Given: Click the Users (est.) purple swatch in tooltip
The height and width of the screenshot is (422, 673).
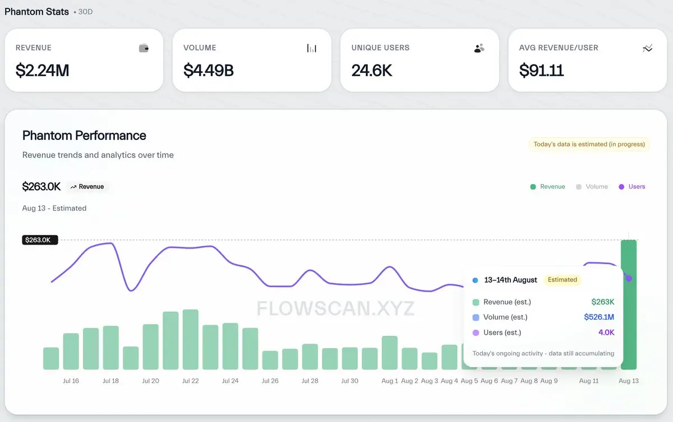Looking at the screenshot, I should 476,332.
